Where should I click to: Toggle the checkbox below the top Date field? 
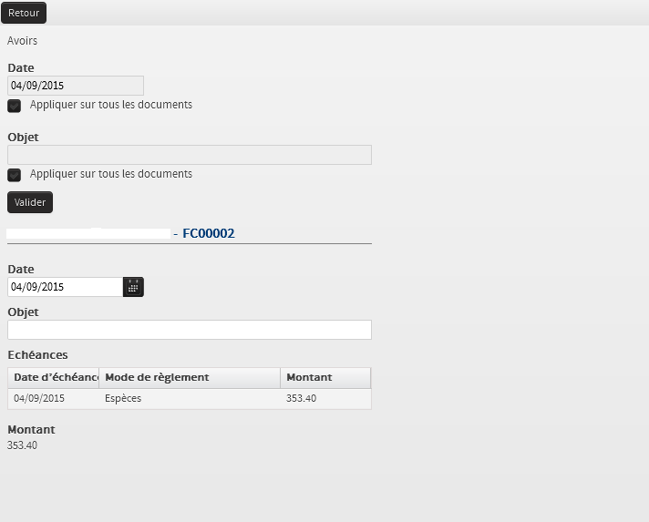pyautogui.click(x=15, y=106)
